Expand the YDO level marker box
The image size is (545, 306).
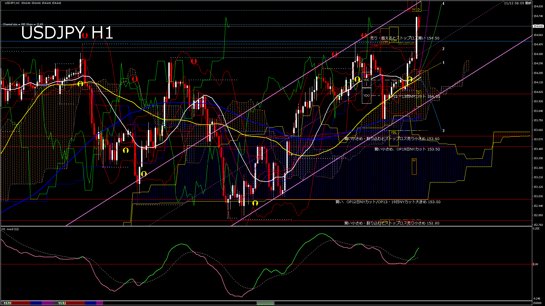coord(367,96)
